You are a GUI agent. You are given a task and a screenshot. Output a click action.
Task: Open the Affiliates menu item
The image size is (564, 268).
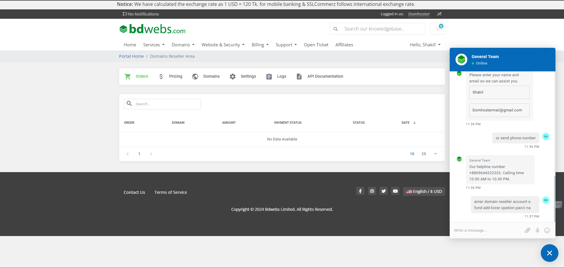344,45
